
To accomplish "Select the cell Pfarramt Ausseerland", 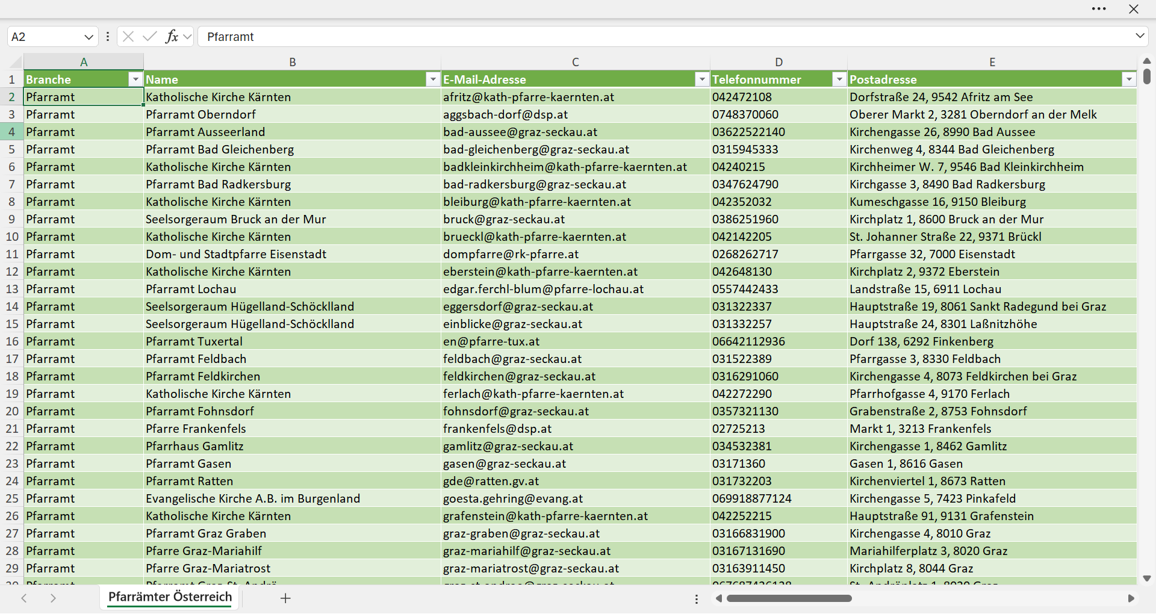I will (x=293, y=132).
